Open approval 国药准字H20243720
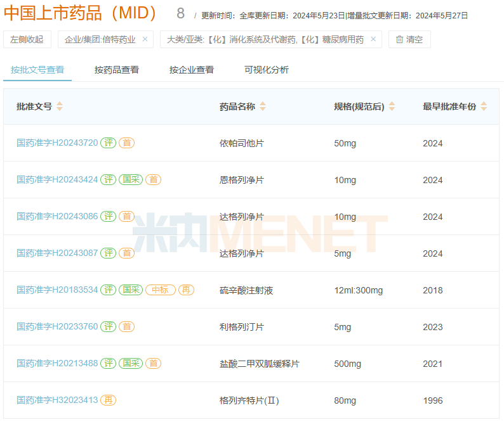This screenshot has width=504, height=422. tap(57, 143)
